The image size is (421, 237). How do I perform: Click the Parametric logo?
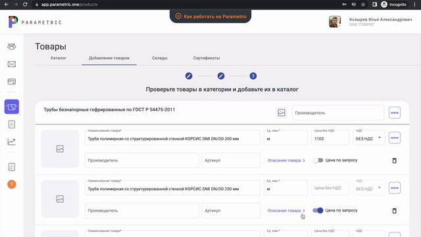[35, 22]
